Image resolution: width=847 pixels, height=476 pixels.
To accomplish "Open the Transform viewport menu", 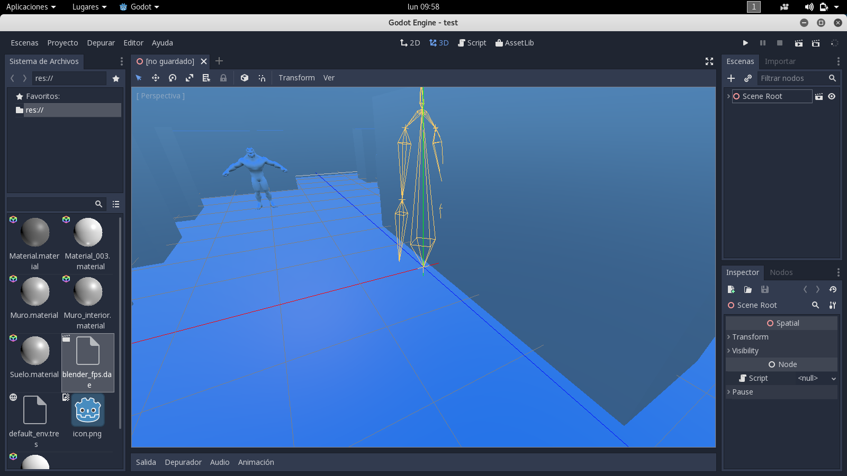I will (x=296, y=78).
